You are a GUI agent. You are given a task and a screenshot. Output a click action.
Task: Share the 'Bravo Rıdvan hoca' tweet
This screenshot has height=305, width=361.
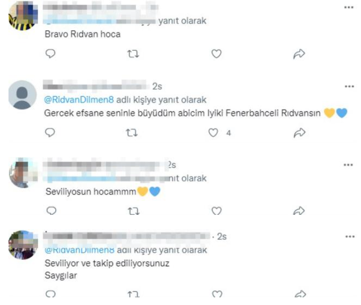[299, 54]
